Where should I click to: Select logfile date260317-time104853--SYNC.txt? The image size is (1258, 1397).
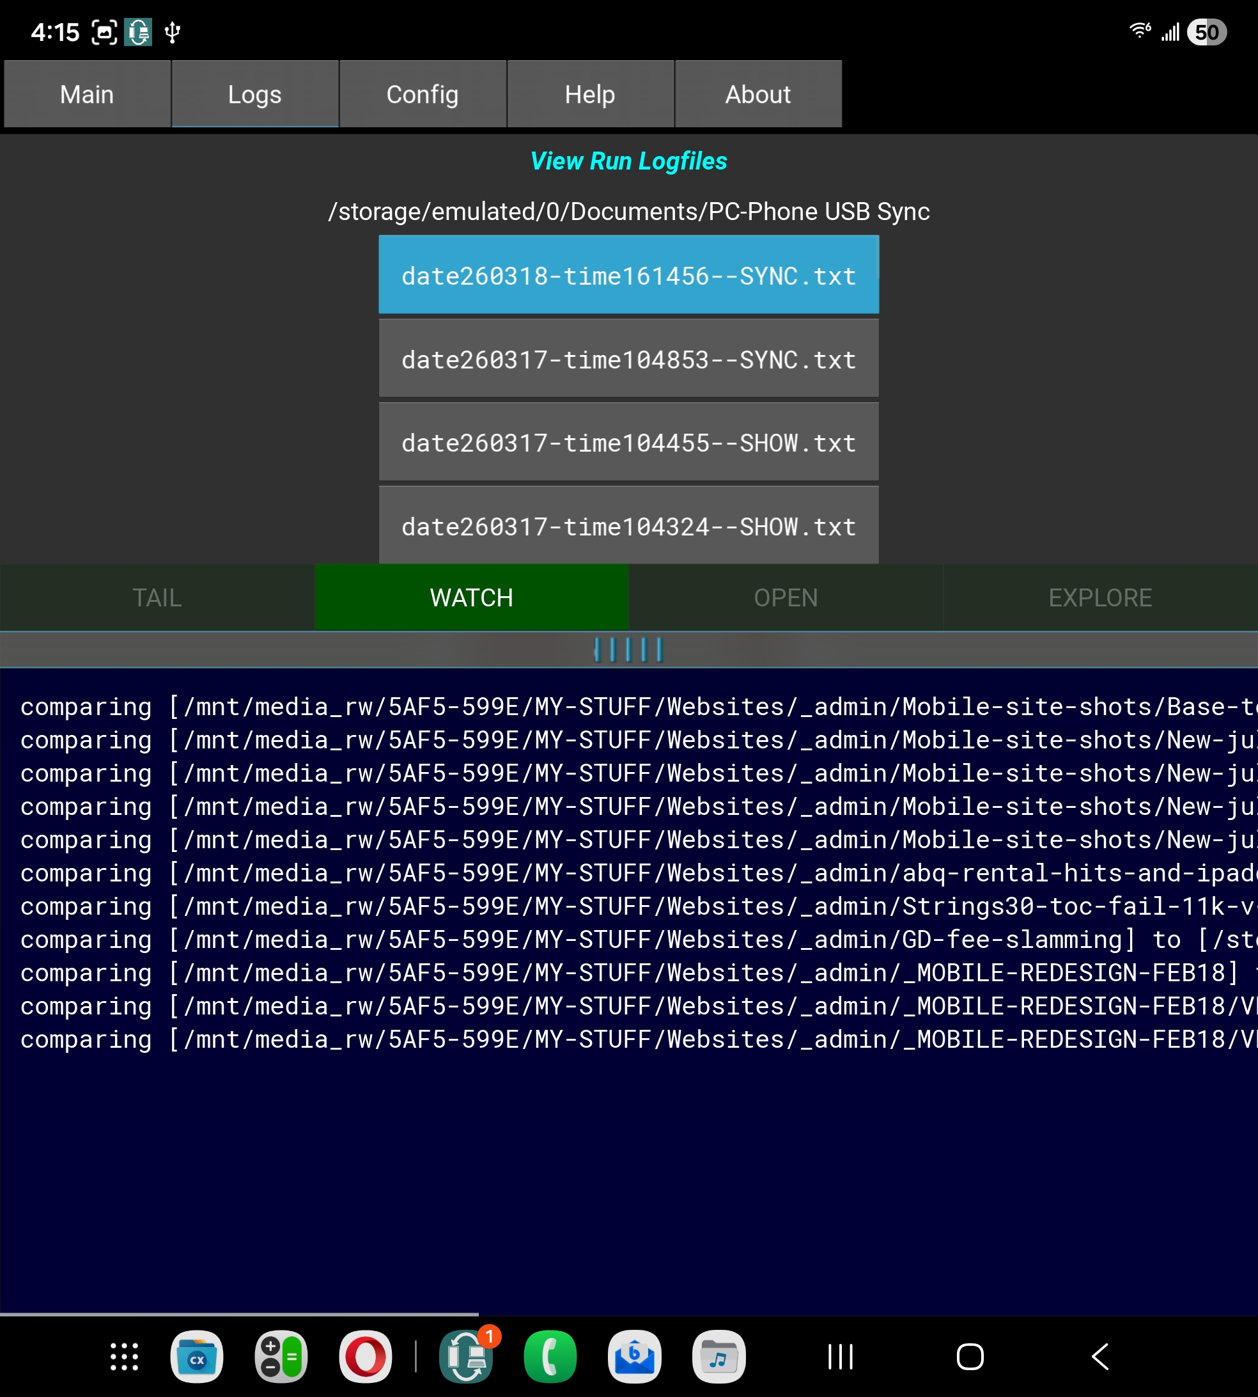tap(628, 359)
